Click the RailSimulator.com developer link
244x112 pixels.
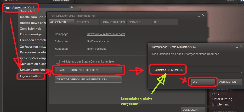tap(98, 41)
